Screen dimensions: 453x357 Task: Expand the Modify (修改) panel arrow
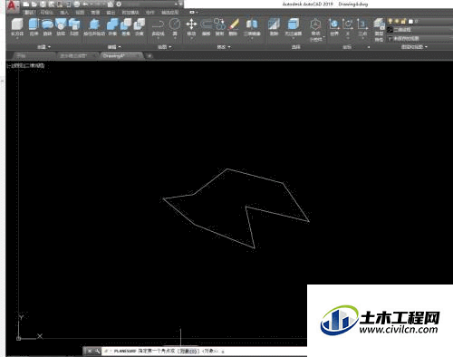pos(229,47)
